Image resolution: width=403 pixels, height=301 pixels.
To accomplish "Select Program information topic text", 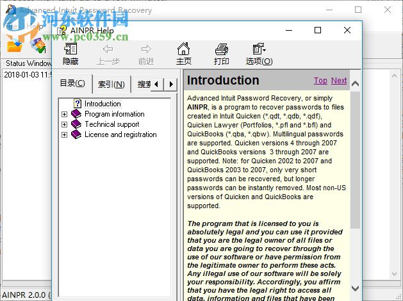I will click(115, 114).
